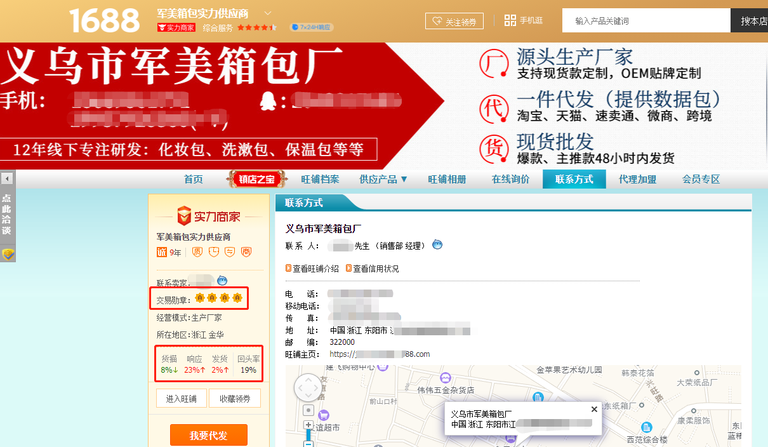Click the 伟伟五金杂货店 map marker
Image resolution: width=768 pixels, height=447 pixels.
point(446,378)
